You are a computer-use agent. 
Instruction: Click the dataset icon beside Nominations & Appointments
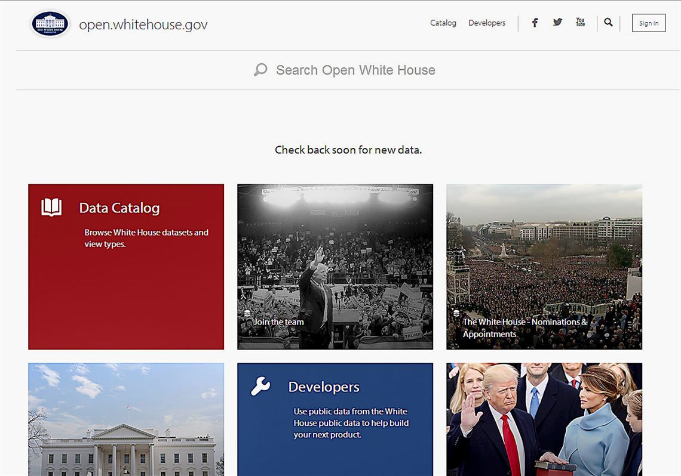[456, 313]
